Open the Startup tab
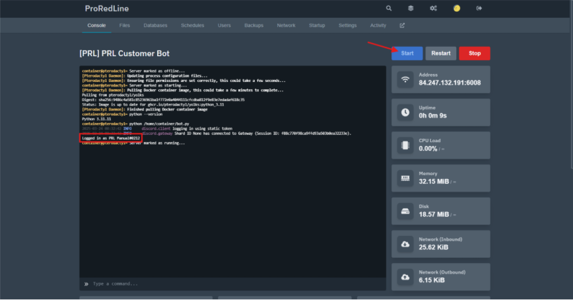This screenshot has height=300, width=573. pyautogui.click(x=317, y=25)
